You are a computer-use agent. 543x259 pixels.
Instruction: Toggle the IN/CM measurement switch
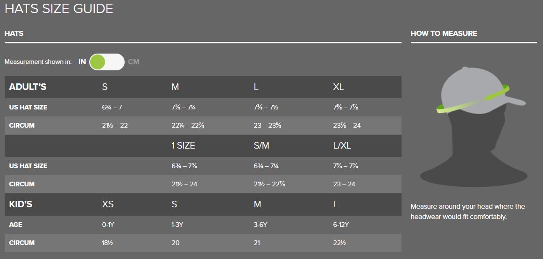(x=106, y=62)
